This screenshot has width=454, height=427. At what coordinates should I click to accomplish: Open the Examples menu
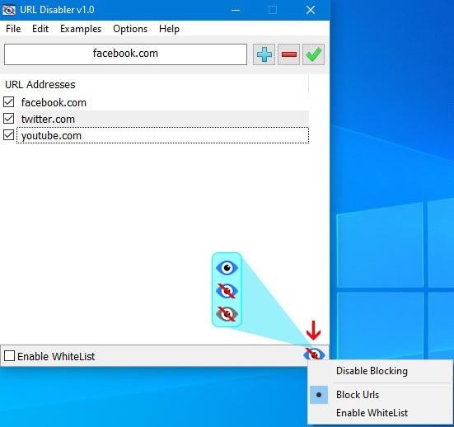81,29
